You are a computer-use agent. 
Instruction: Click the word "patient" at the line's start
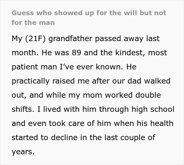(x=25, y=67)
